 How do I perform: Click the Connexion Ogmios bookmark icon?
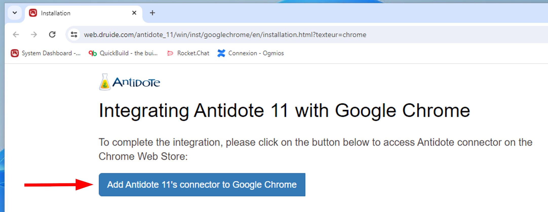tap(221, 53)
